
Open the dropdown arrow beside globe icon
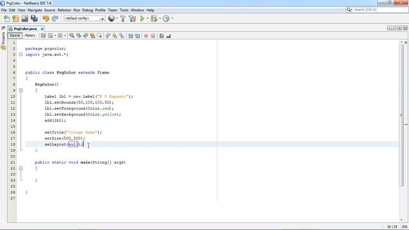pyautogui.click(x=117, y=19)
